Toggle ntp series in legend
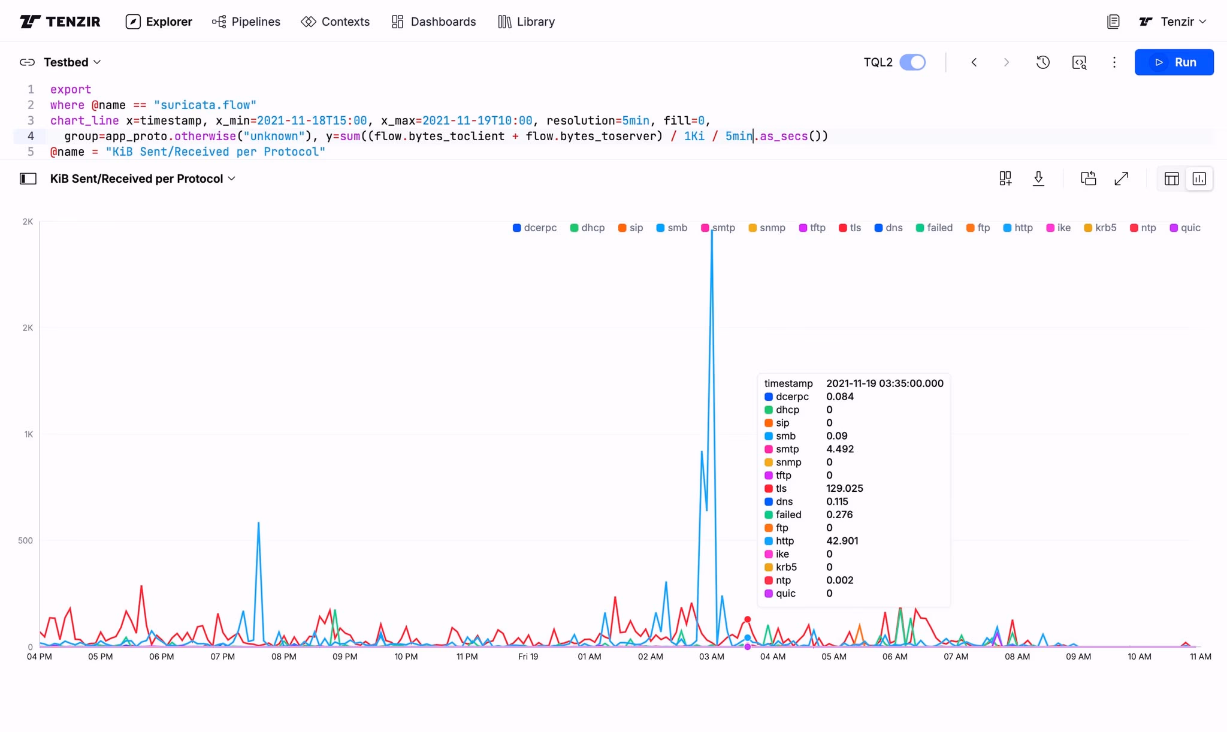1227x732 pixels. click(x=1143, y=228)
